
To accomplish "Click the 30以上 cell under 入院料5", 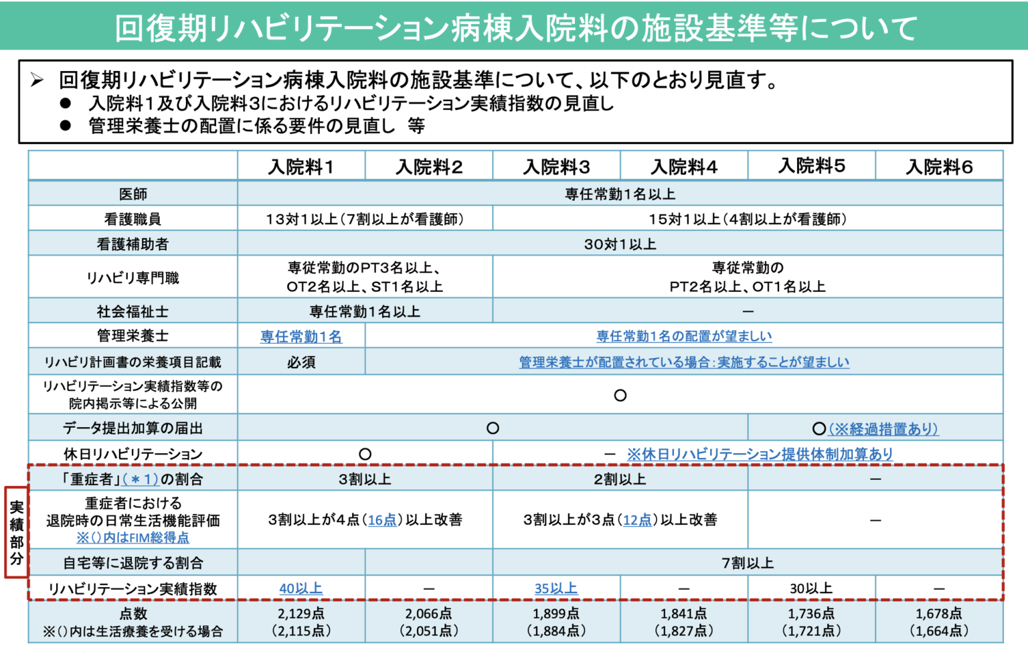I will 810,588.
